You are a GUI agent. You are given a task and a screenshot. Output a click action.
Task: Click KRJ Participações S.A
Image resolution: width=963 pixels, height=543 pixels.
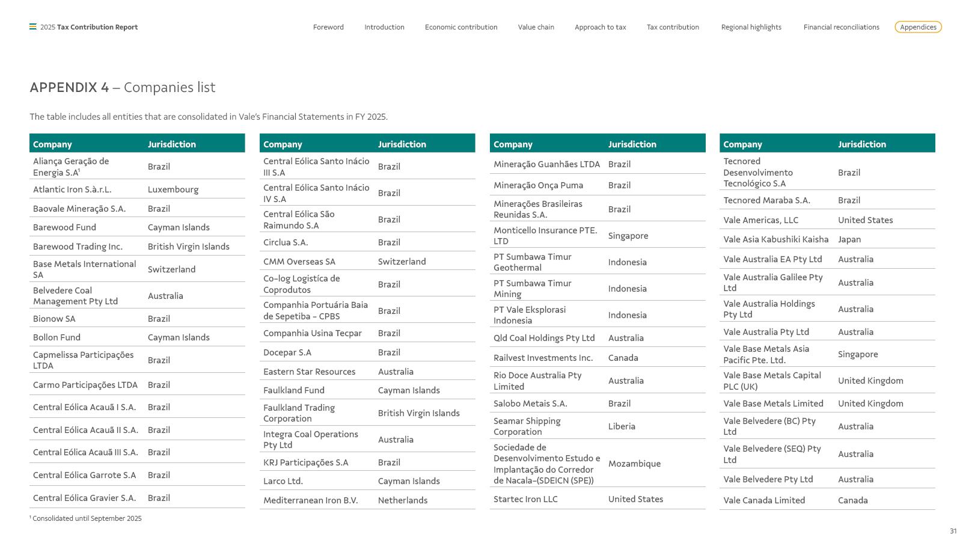pos(306,462)
